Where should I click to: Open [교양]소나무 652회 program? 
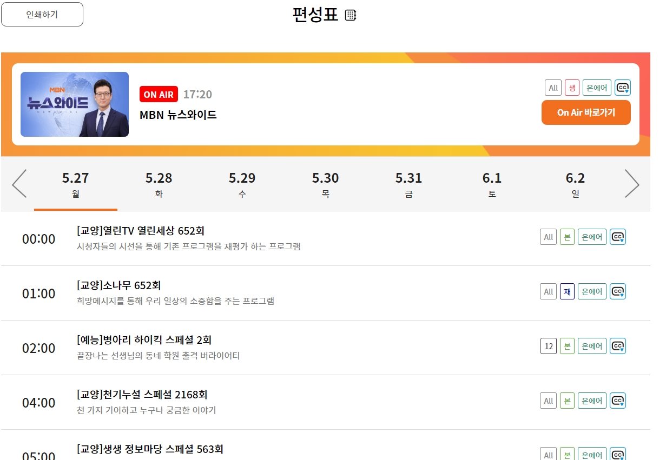(119, 285)
